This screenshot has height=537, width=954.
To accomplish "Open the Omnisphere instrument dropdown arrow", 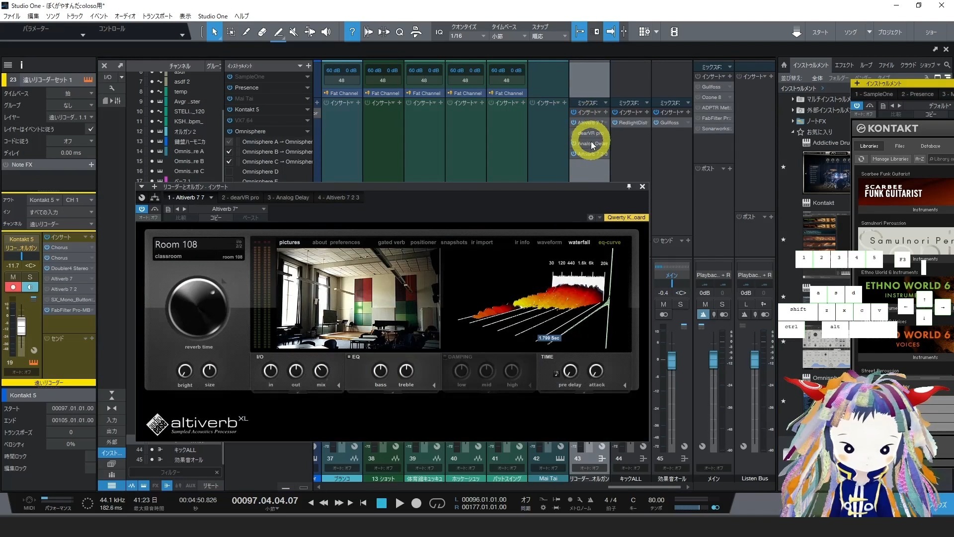I will pos(308,131).
